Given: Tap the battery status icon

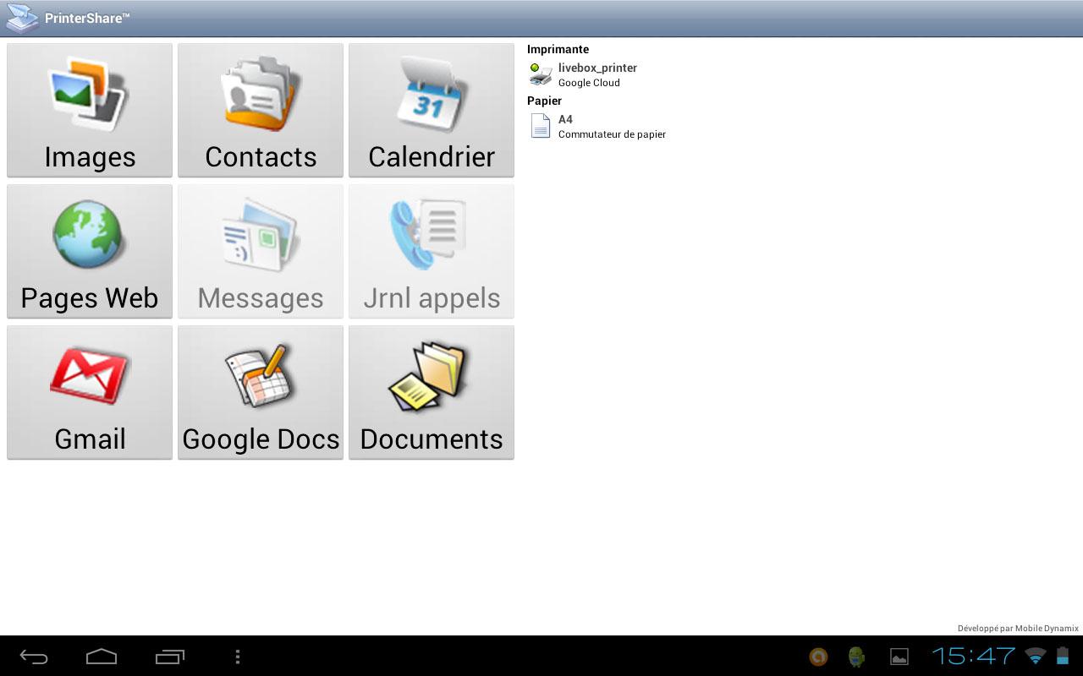Looking at the screenshot, I should [1063, 656].
